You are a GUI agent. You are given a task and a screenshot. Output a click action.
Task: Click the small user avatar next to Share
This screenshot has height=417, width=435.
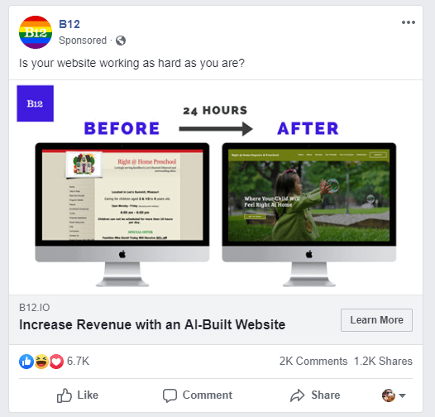389,395
